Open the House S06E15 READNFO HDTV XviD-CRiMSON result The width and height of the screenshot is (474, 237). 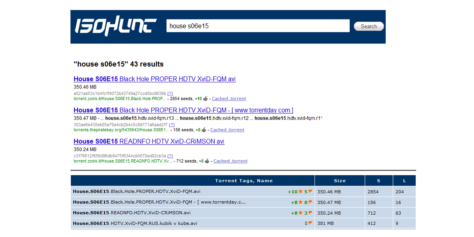[x=149, y=142]
